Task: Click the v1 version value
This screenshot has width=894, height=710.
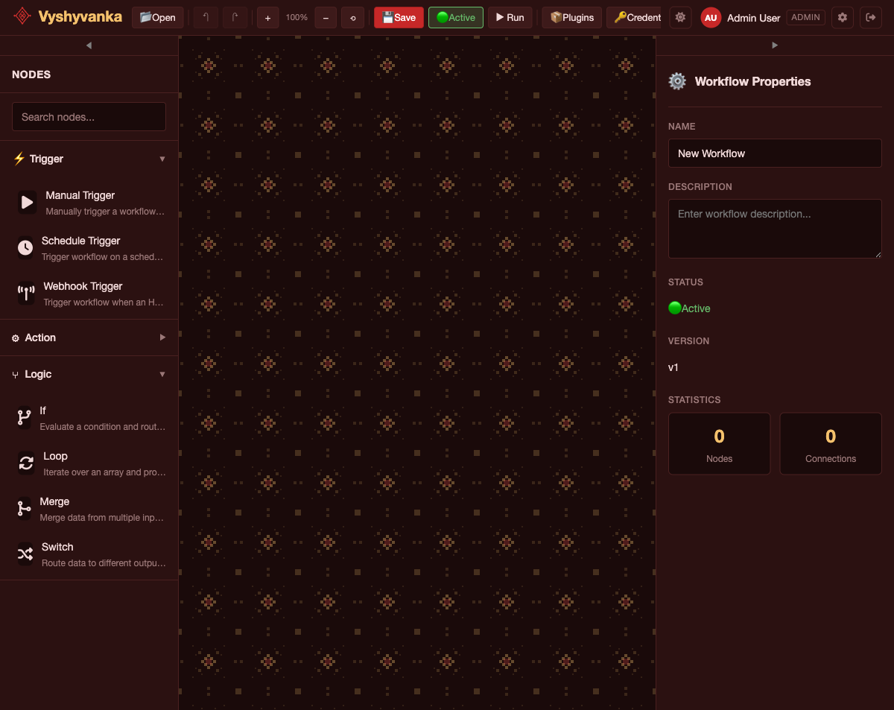Action: (x=673, y=367)
